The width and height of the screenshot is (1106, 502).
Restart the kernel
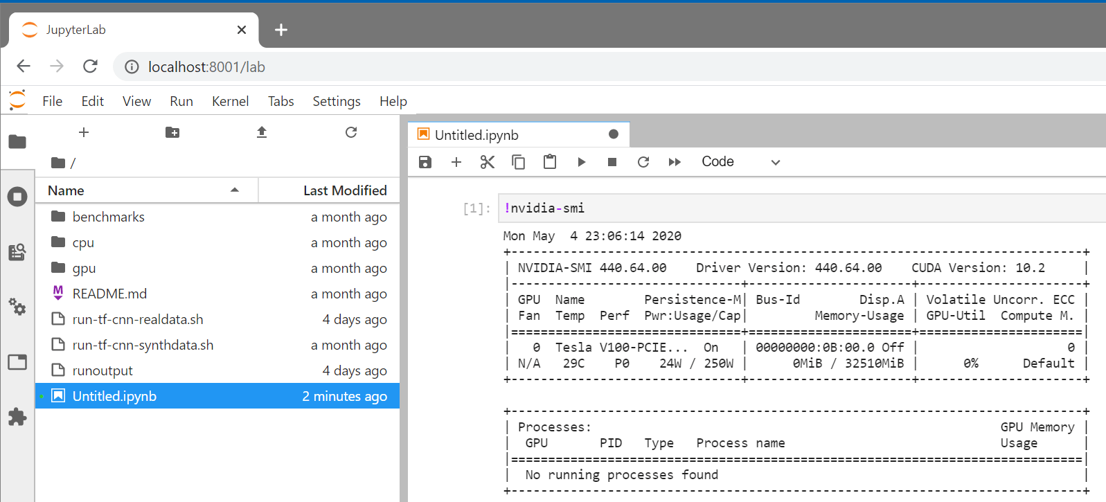tap(643, 162)
